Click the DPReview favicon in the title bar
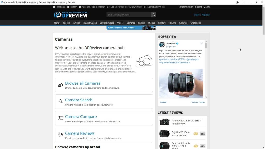The width and height of the screenshot is (265, 149). click(2, 2)
